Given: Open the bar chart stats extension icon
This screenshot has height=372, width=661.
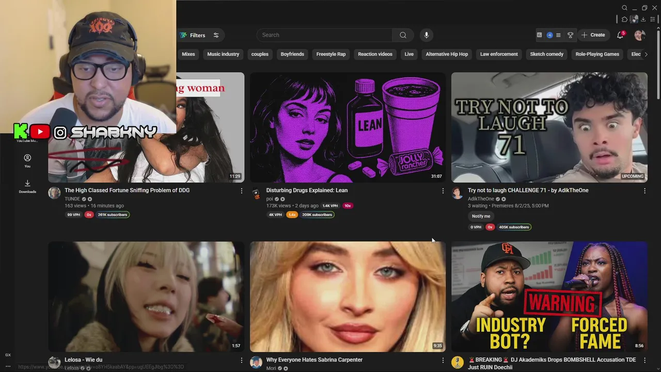Looking at the screenshot, I should point(539,35).
